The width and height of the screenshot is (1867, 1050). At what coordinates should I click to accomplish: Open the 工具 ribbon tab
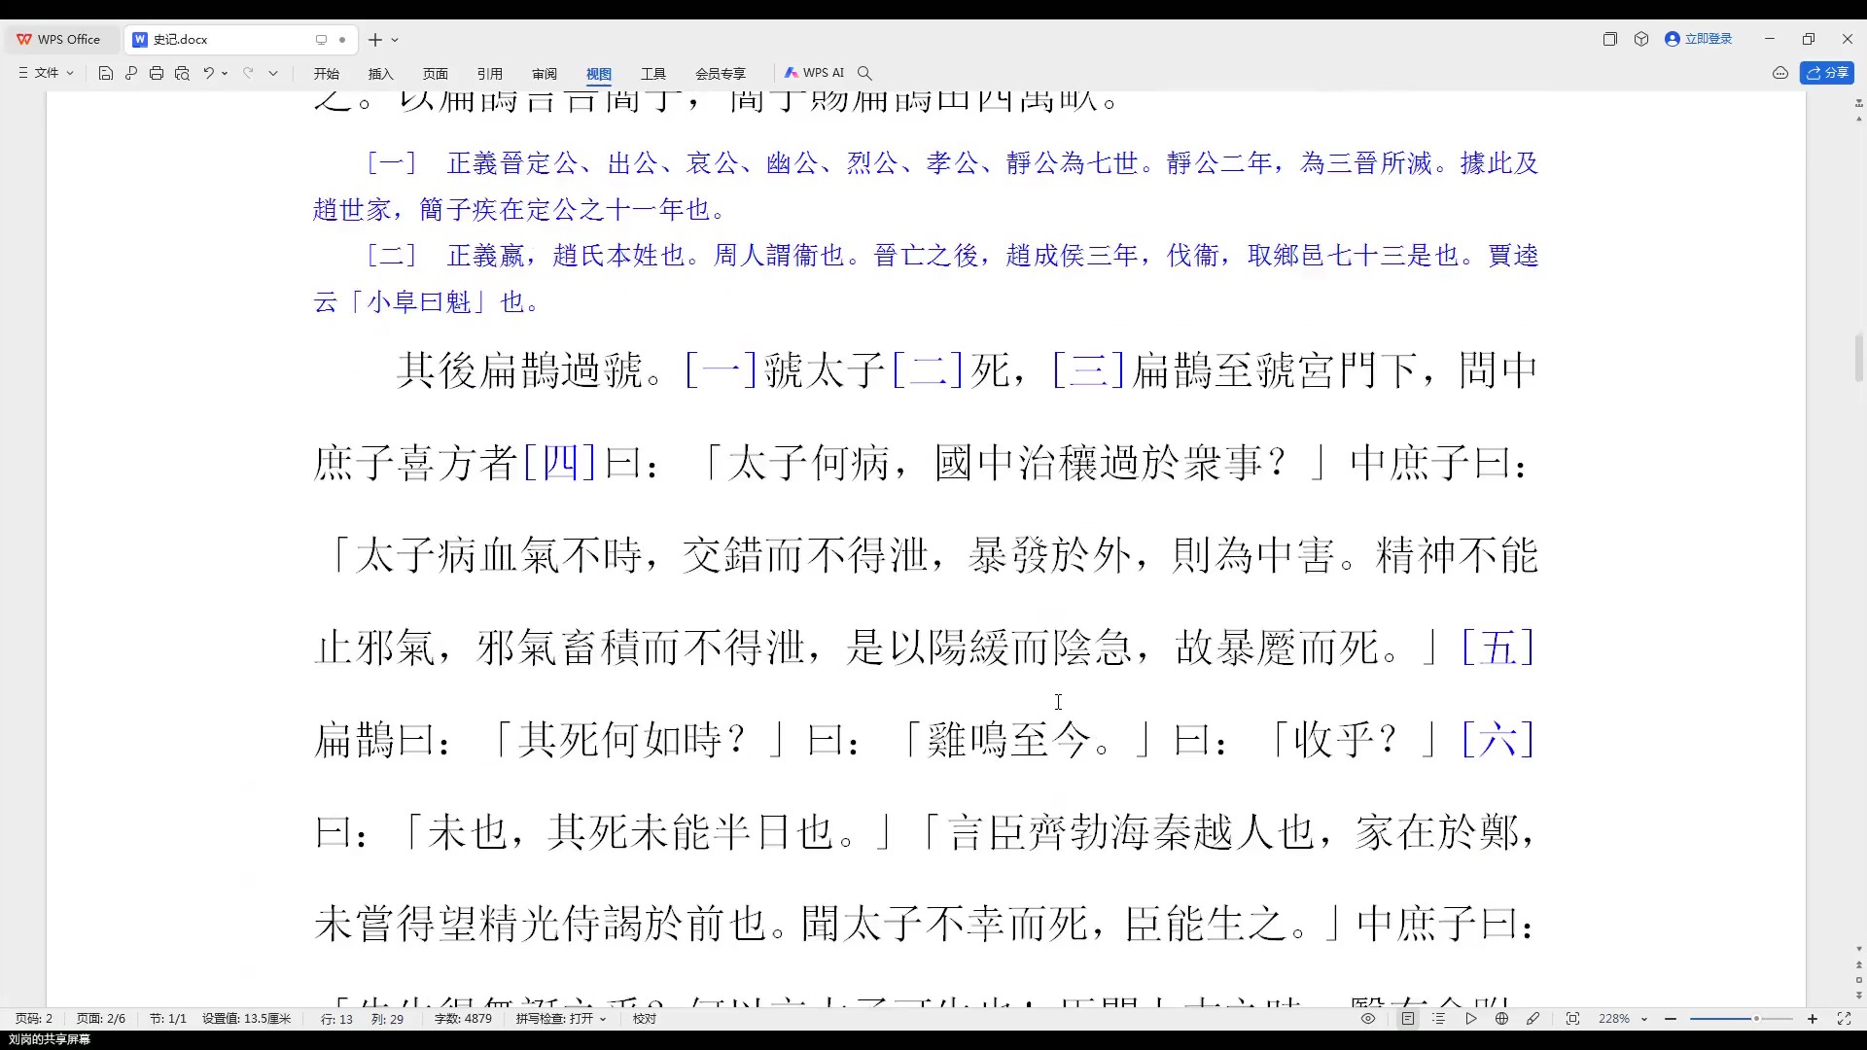tap(653, 74)
